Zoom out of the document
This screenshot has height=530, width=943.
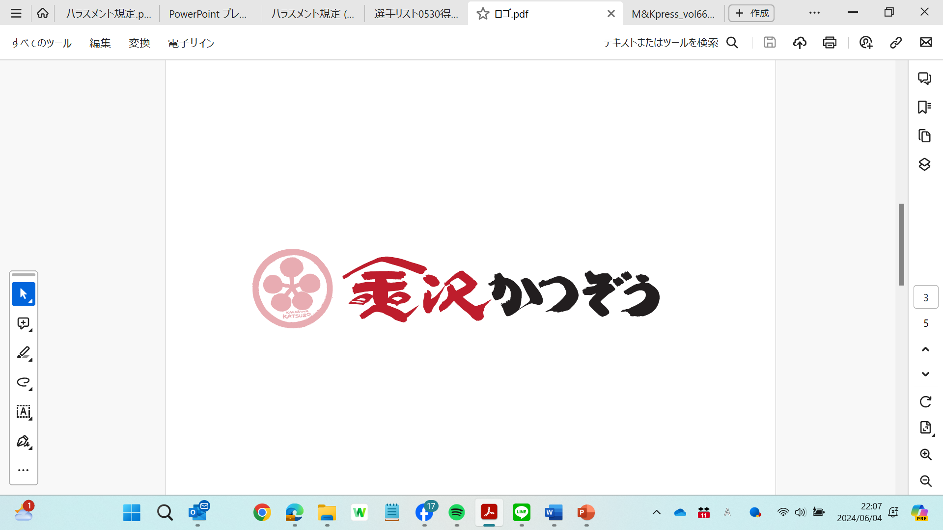[926, 481]
